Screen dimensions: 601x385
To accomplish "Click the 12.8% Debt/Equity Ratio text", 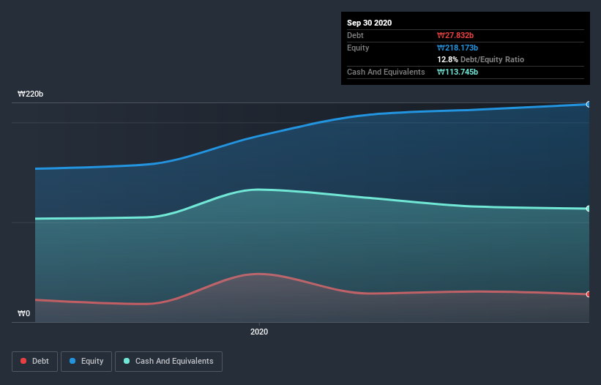I will (x=480, y=59).
